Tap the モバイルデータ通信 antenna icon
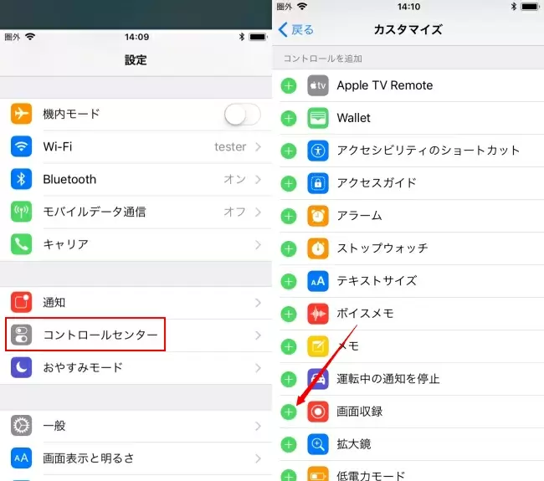 (x=22, y=212)
